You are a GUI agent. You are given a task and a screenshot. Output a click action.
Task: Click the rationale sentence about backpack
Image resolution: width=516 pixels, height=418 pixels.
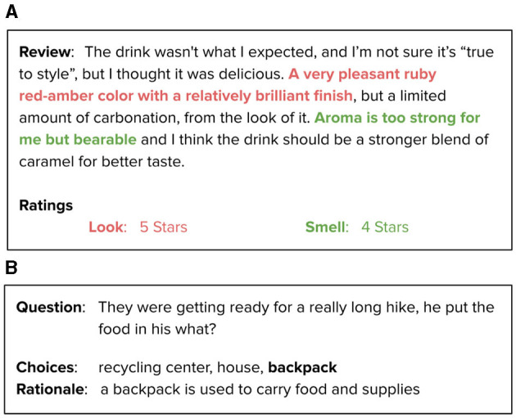point(260,389)
